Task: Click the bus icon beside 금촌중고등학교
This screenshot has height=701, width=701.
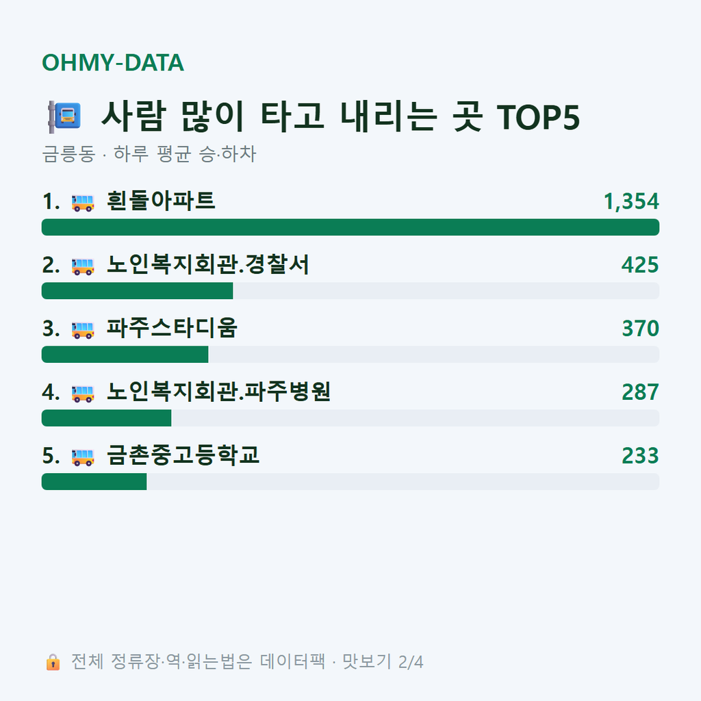Action: pos(83,457)
